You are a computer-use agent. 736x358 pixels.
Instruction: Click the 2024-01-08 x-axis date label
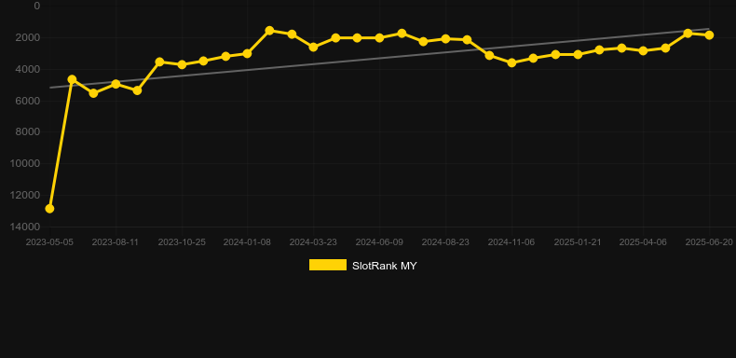click(x=247, y=242)
